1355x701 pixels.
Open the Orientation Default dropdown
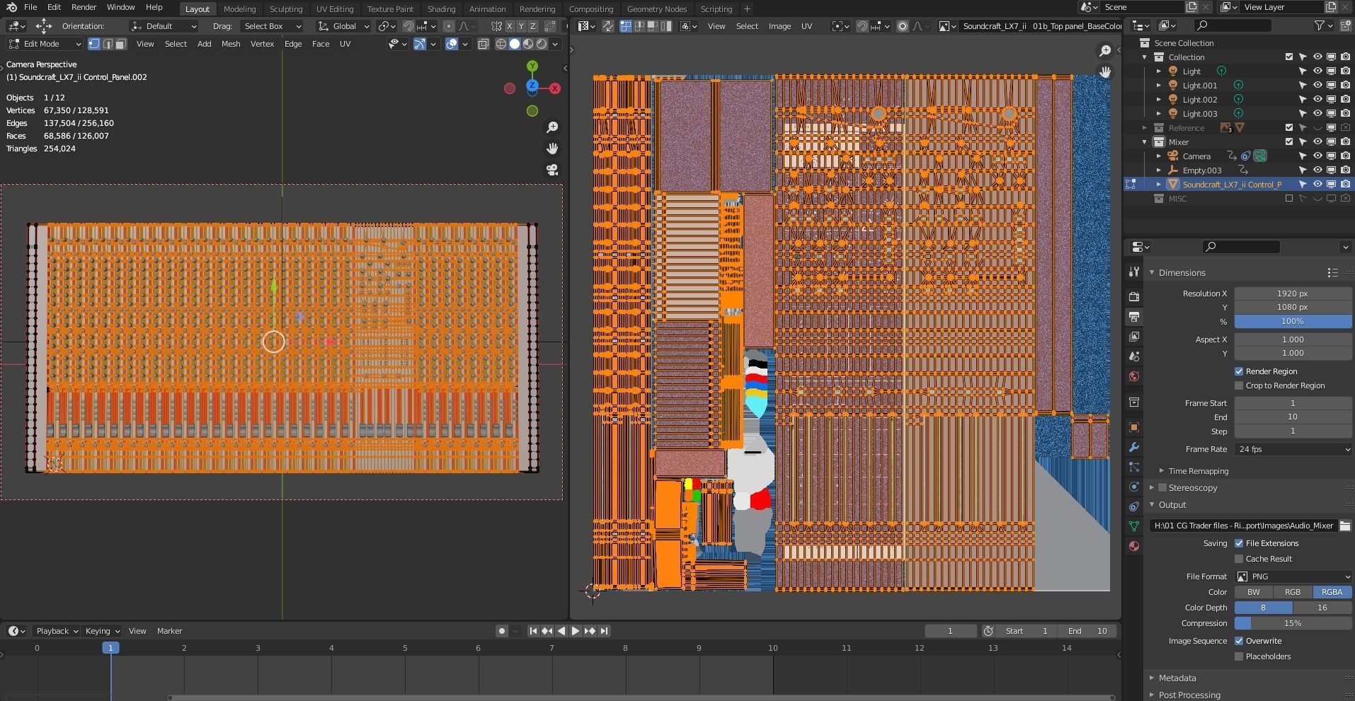[x=164, y=26]
